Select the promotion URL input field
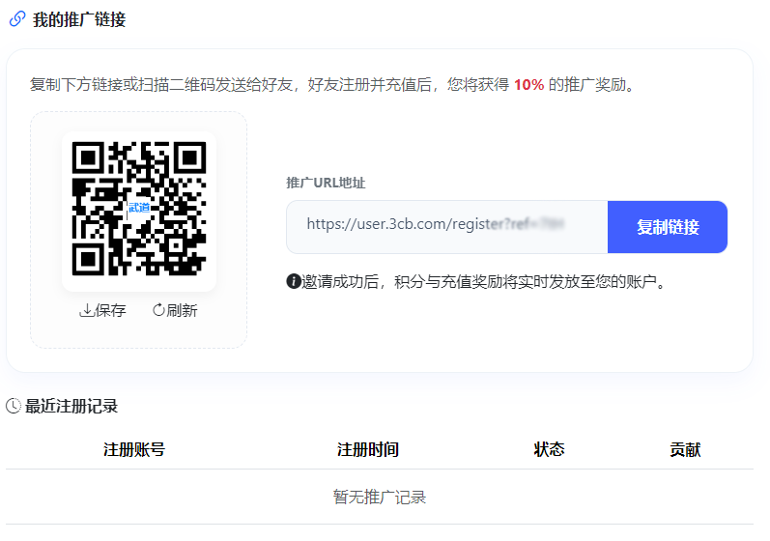The height and width of the screenshot is (541, 770). [446, 227]
